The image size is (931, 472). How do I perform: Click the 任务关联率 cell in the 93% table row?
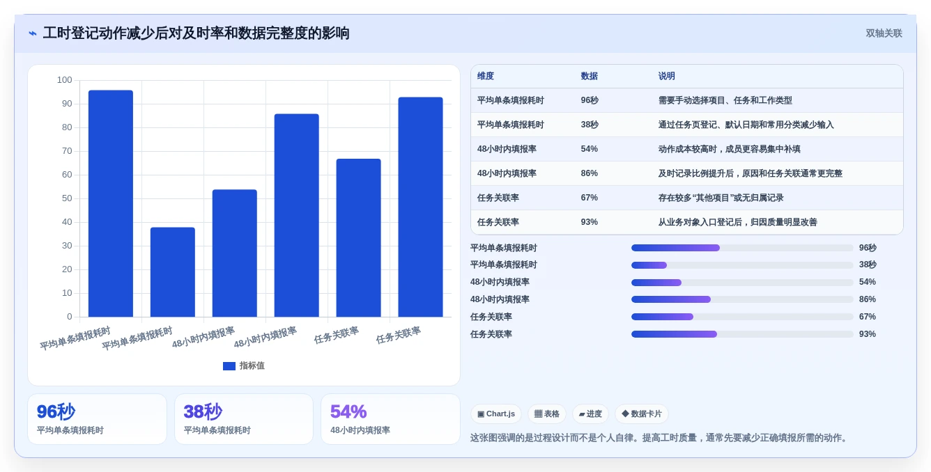tap(498, 222)
